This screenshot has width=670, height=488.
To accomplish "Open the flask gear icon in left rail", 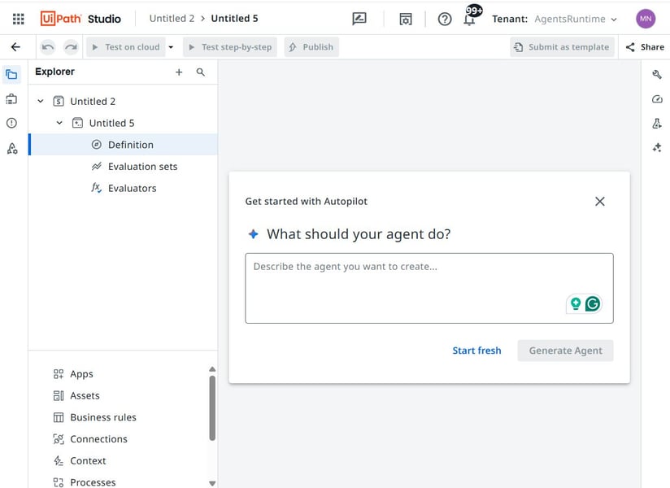I will click(x=12, y=148).
